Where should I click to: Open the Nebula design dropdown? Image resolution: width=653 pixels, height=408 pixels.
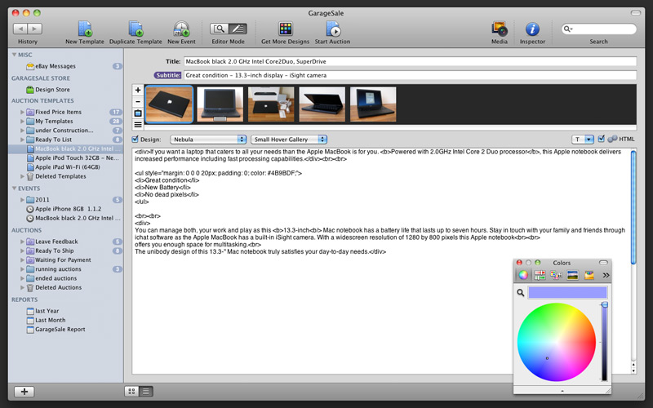[208, 140]
